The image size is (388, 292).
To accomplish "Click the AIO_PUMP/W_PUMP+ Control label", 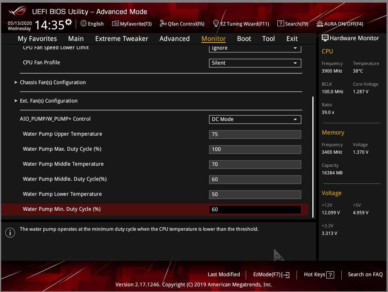I will 55,119.
